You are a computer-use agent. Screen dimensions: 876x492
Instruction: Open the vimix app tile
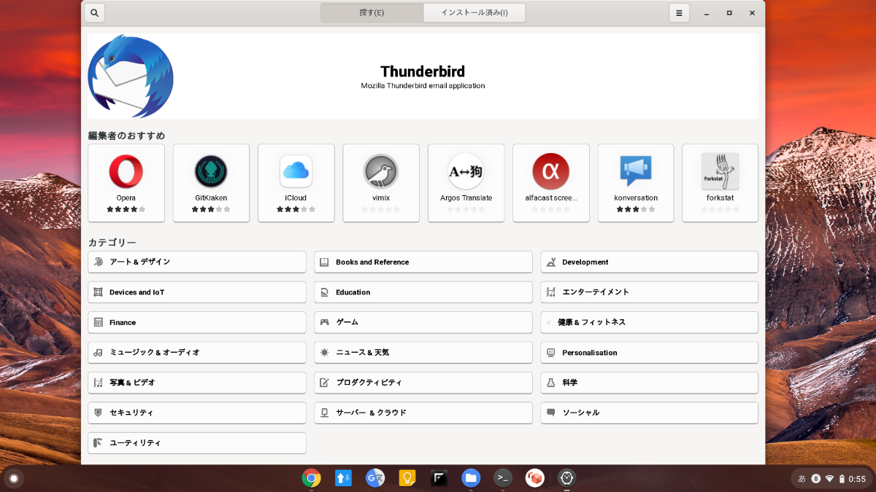(x=381, y=183)
